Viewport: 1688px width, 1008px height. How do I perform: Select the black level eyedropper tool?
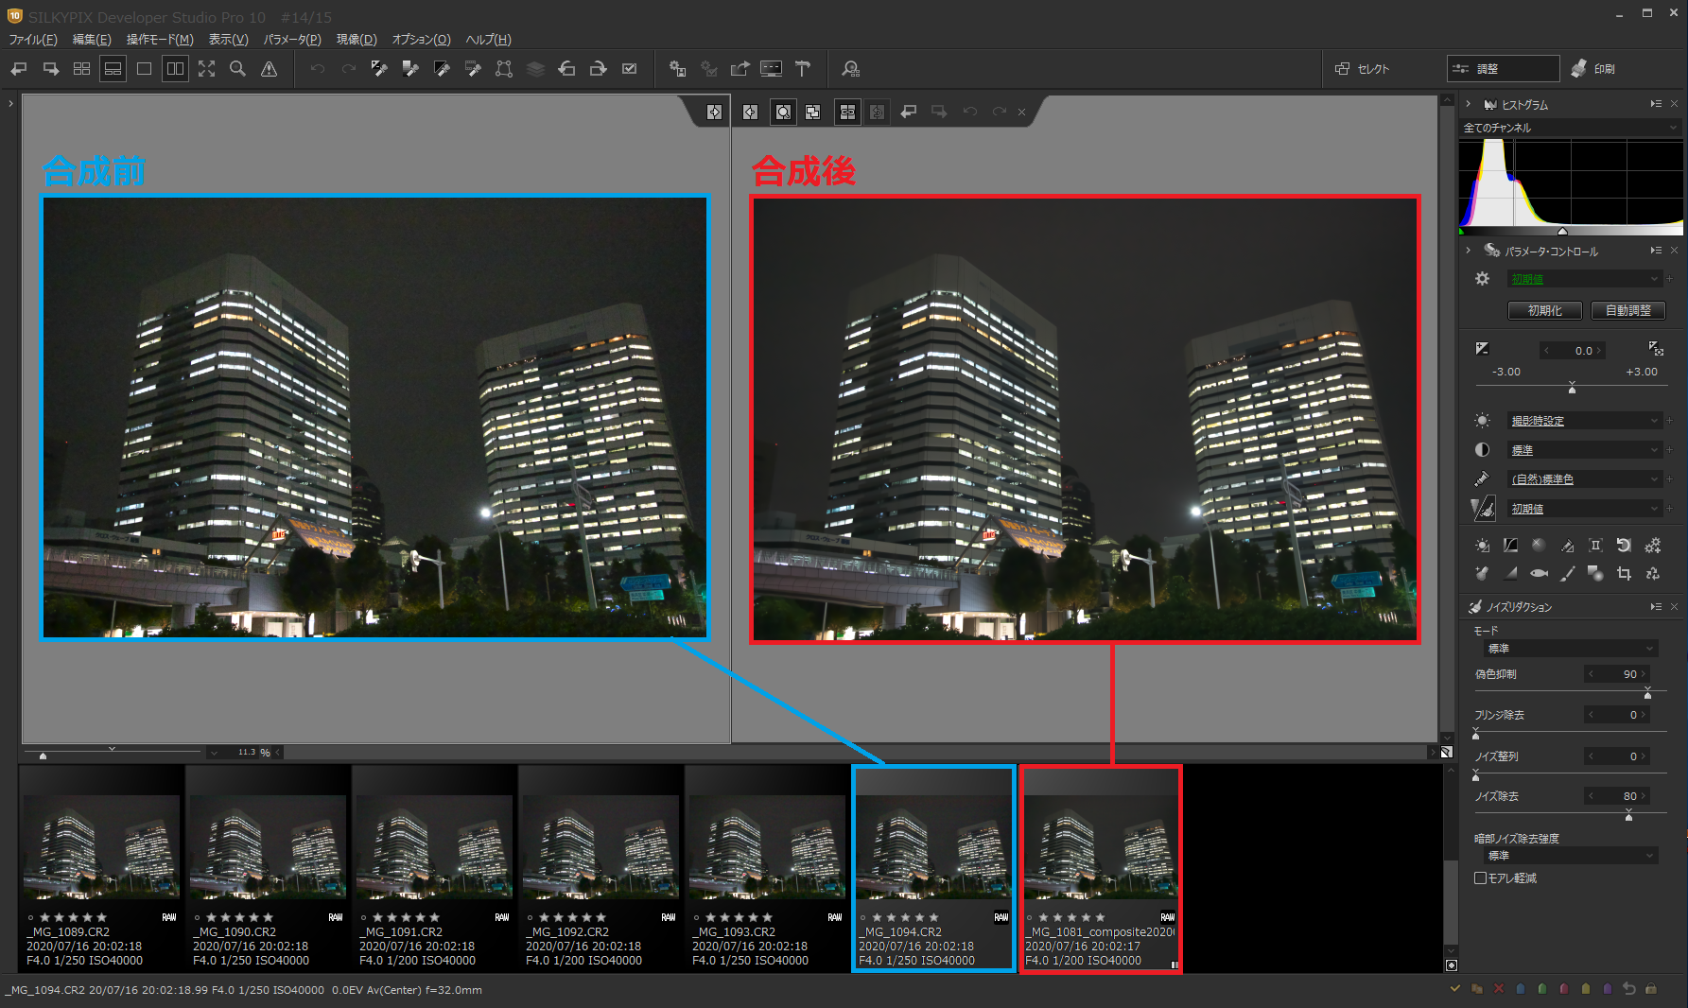pyautogui.click(x=442, y=69)
